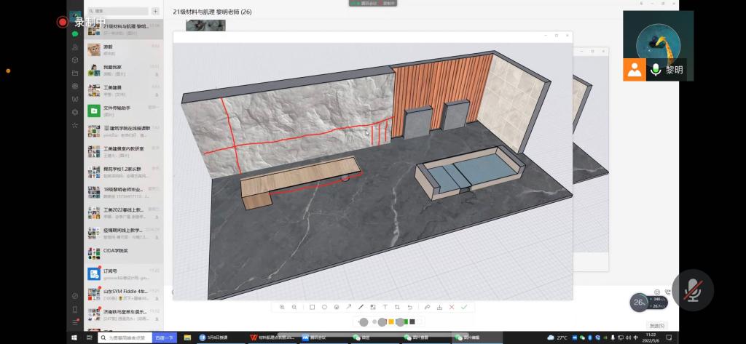Click the WeChat search input field
The height and width of the screenshot is (344, 746).
[120, 11]
